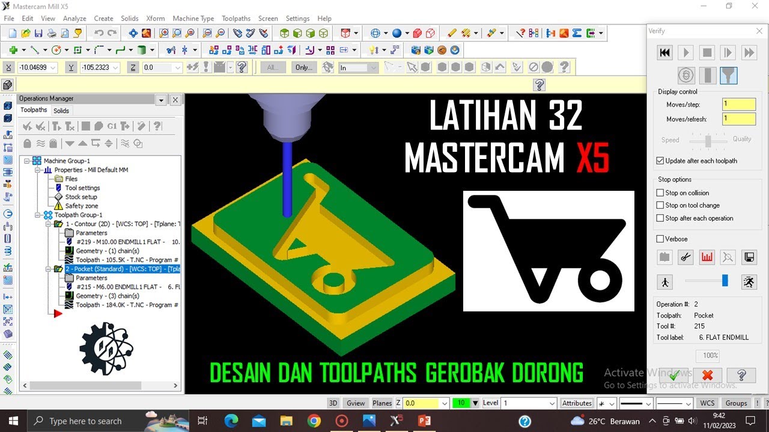
Task: Select all operations double-check icon
Action: coord(27,126)
